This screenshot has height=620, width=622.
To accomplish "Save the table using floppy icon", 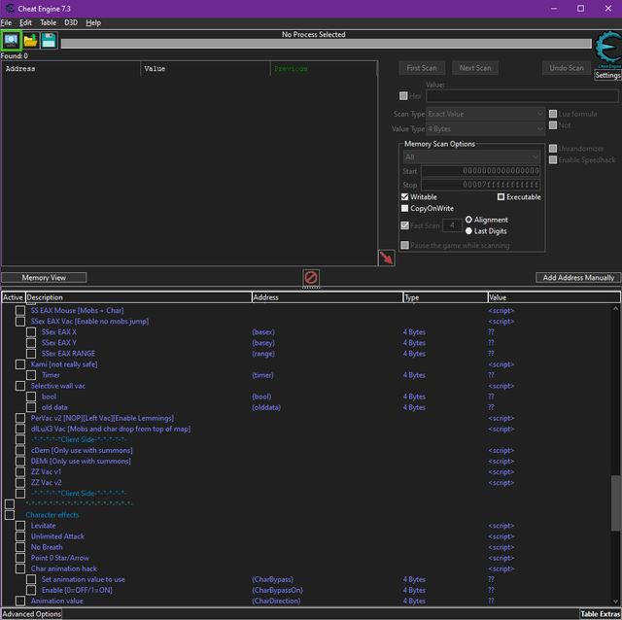I will click(49, 40).
